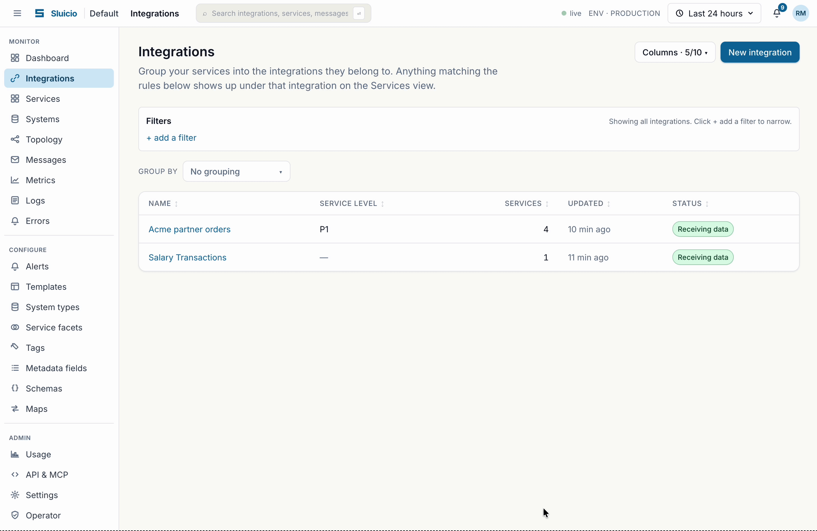Sort table by Updated column
817x531 pixels.
(x=589, y=204)
